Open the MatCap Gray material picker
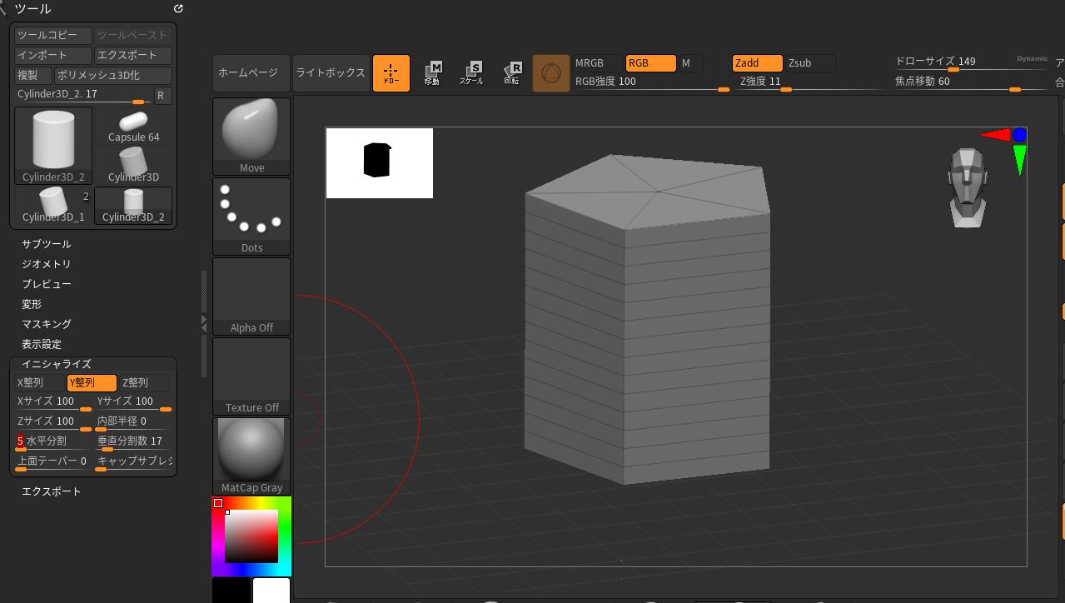The image size is (1065, 603). pyautogui.click(x=251, y=456)
